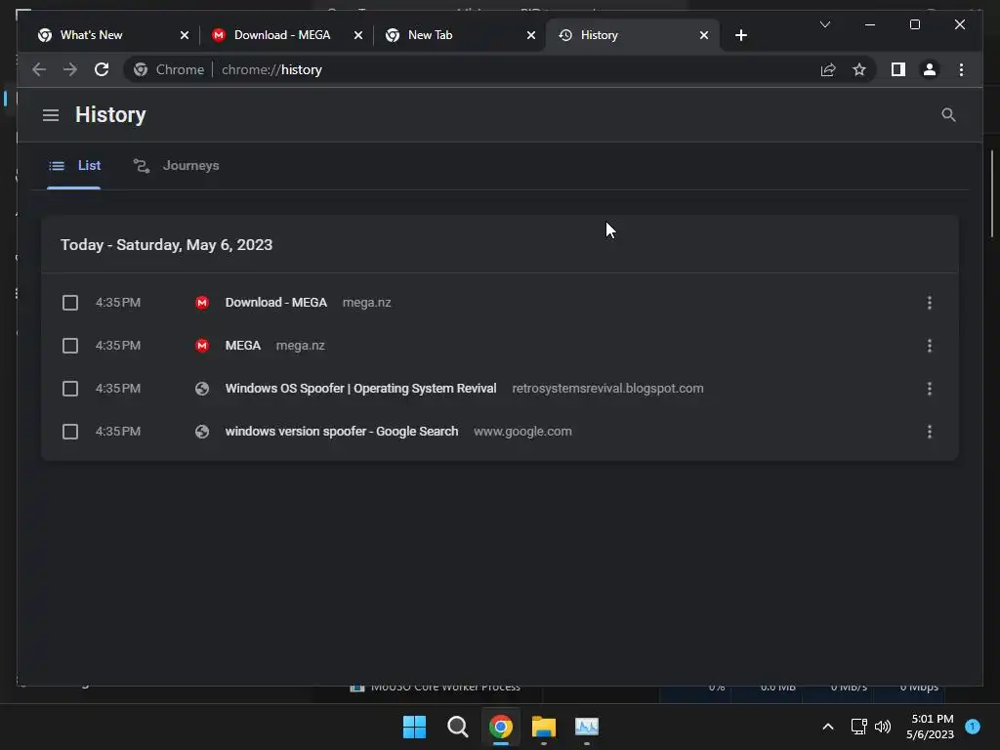Open Windows Start menu
Screen dimensions: 1000x750
coord(414,727)
